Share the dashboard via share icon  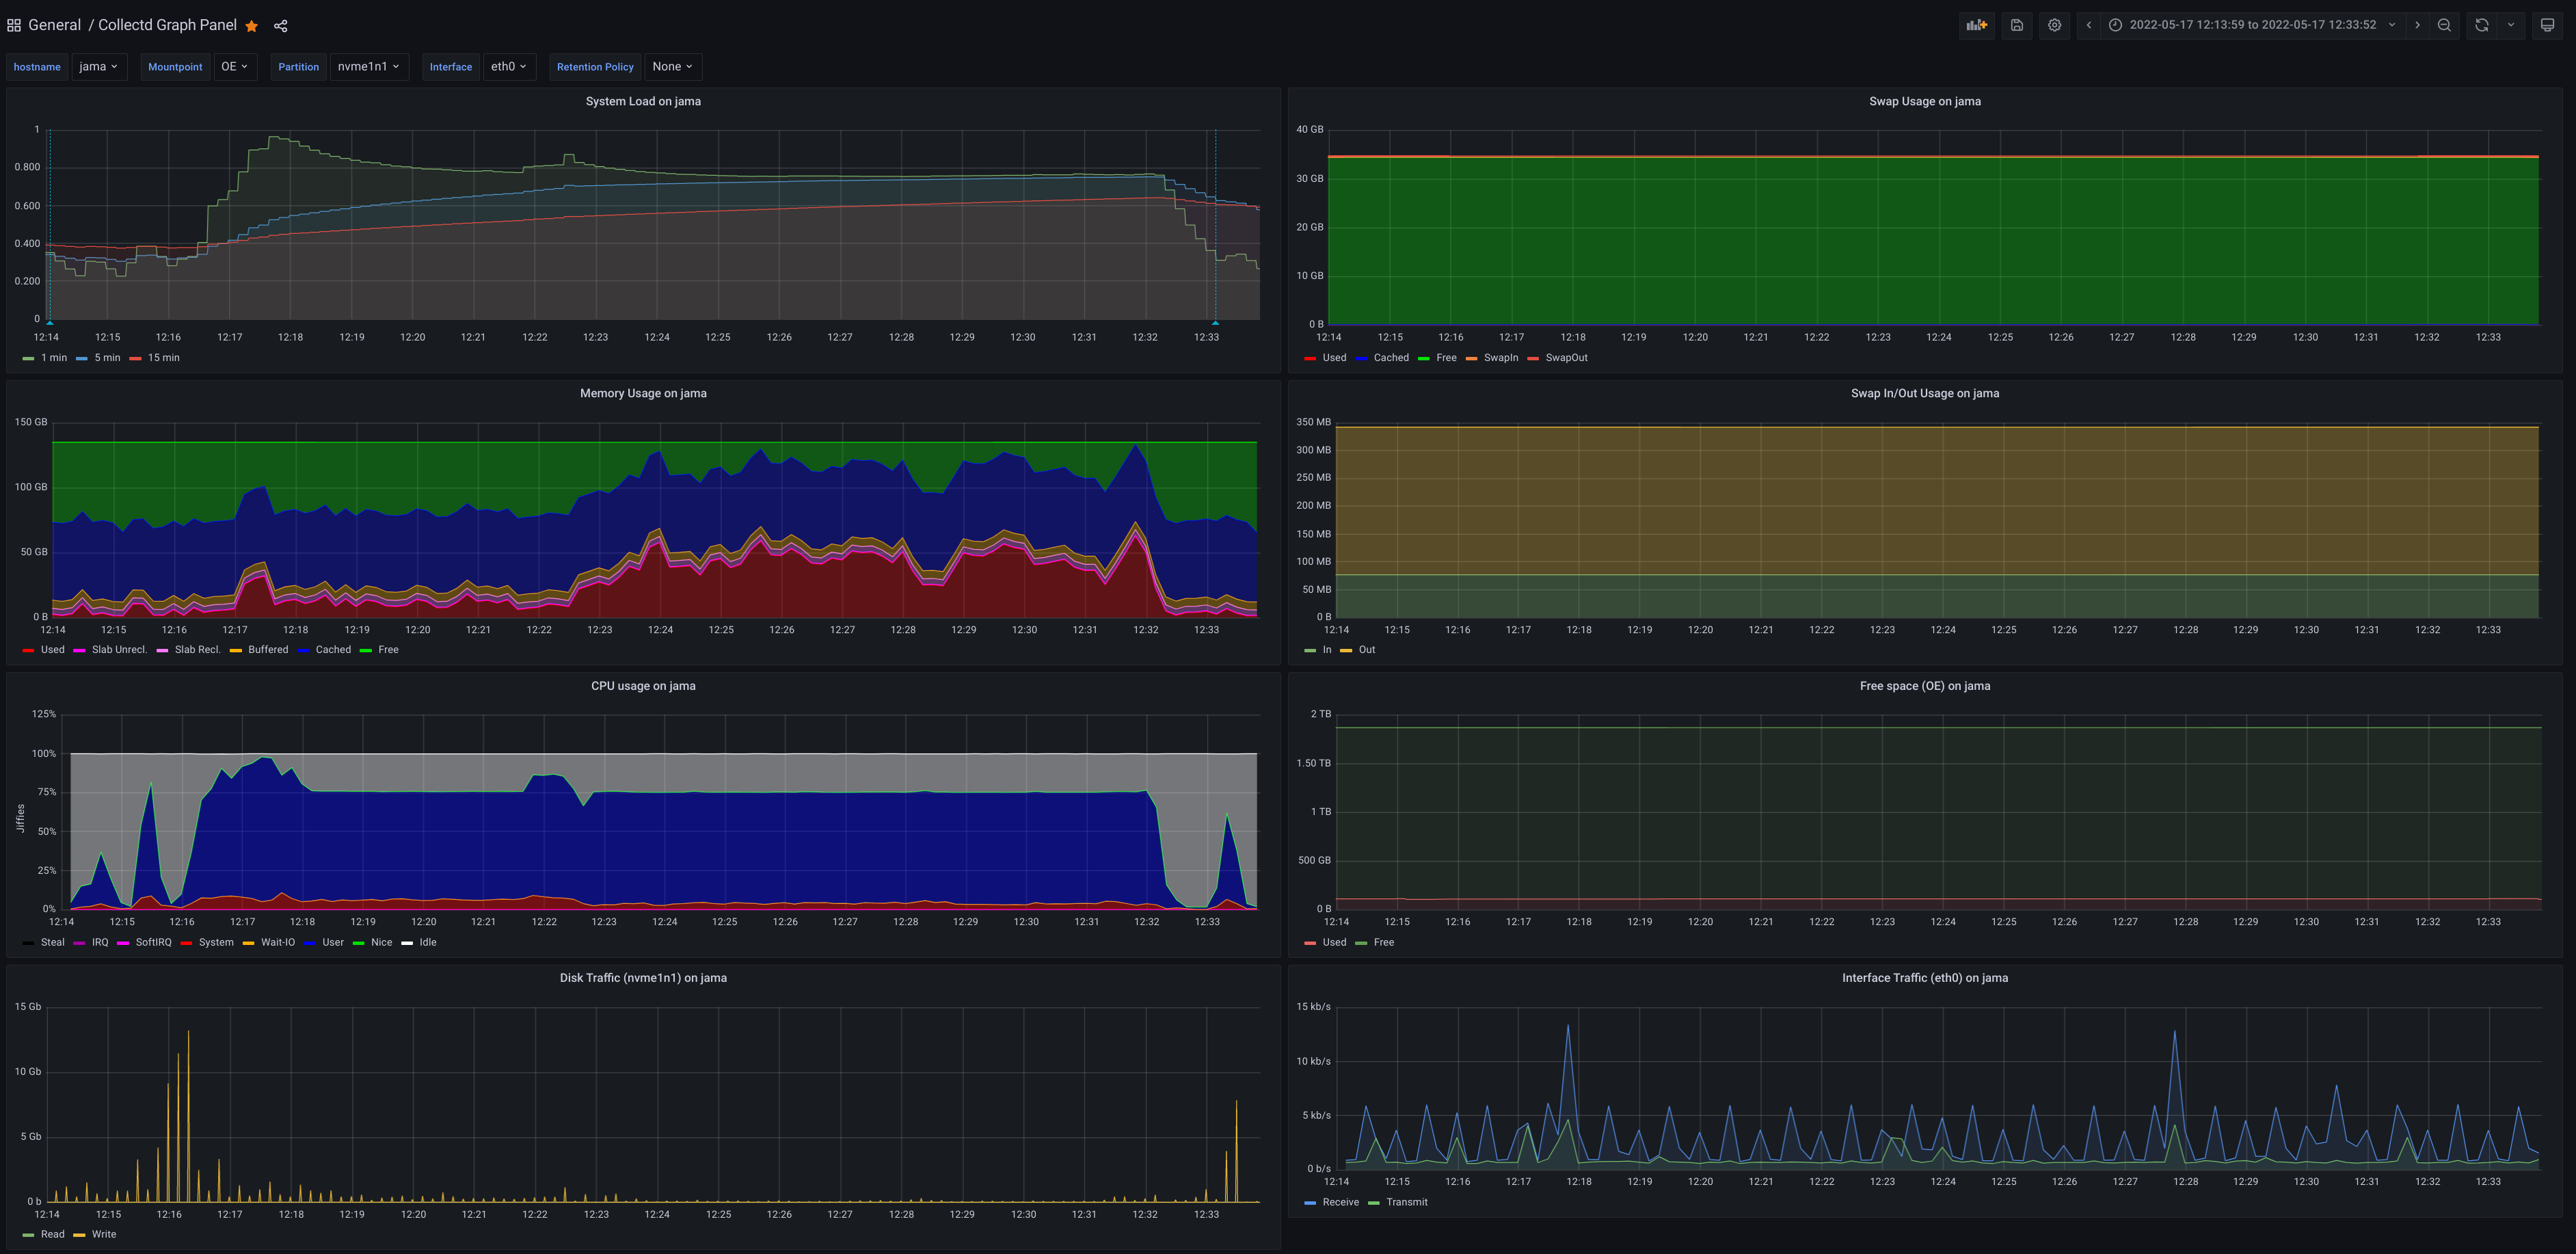(x=281, y=26)
